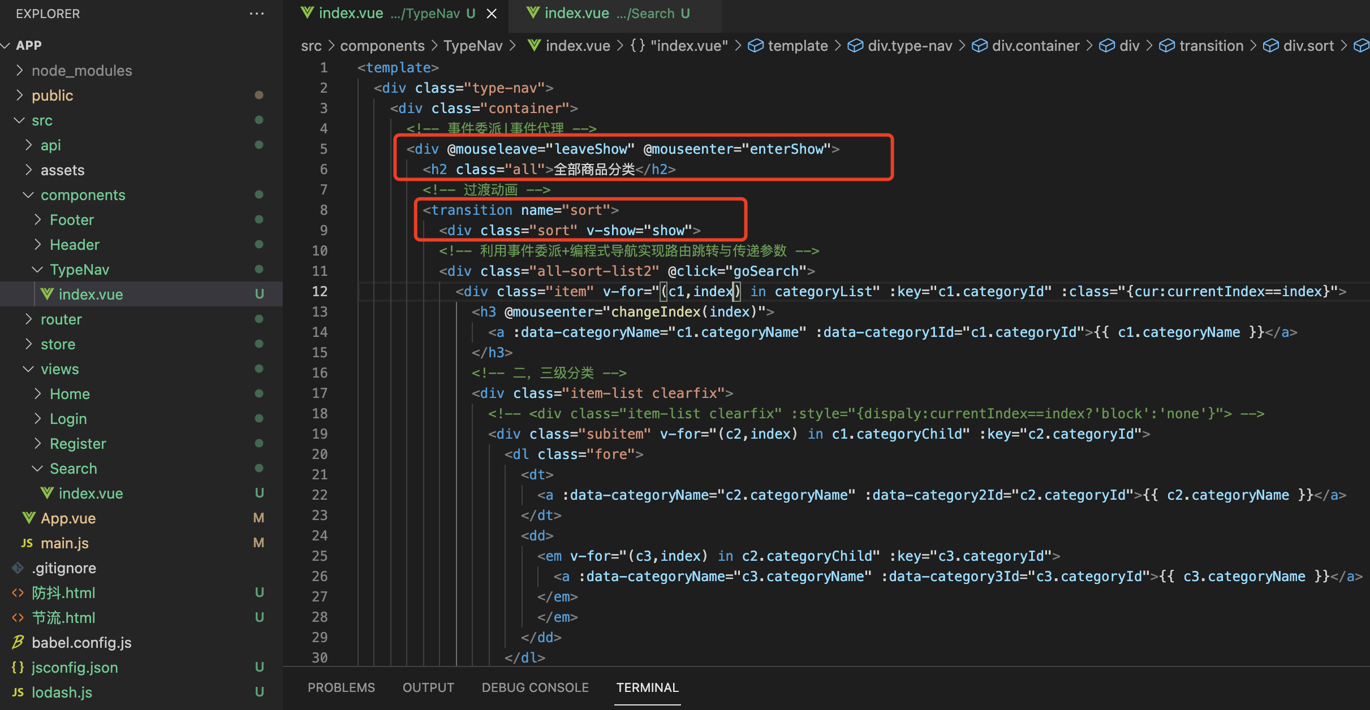1370x710 pixels.
Task: Click the JS icon beside main.js
Action: 26,543
